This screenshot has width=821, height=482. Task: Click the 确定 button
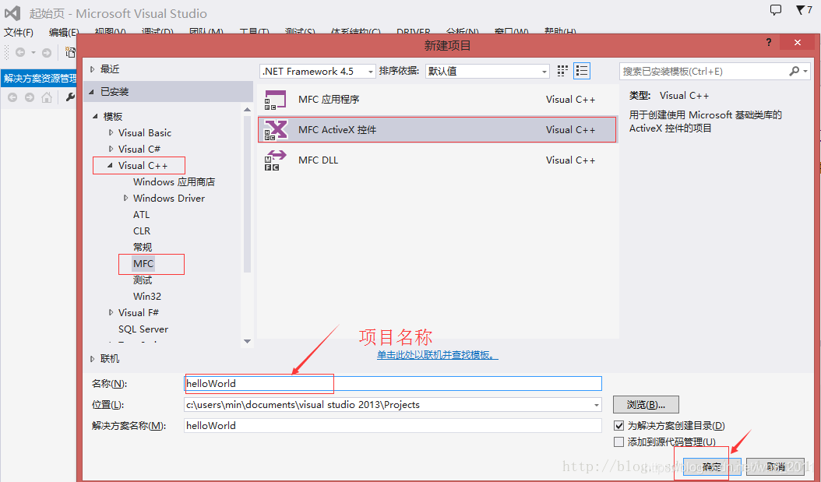712,467
